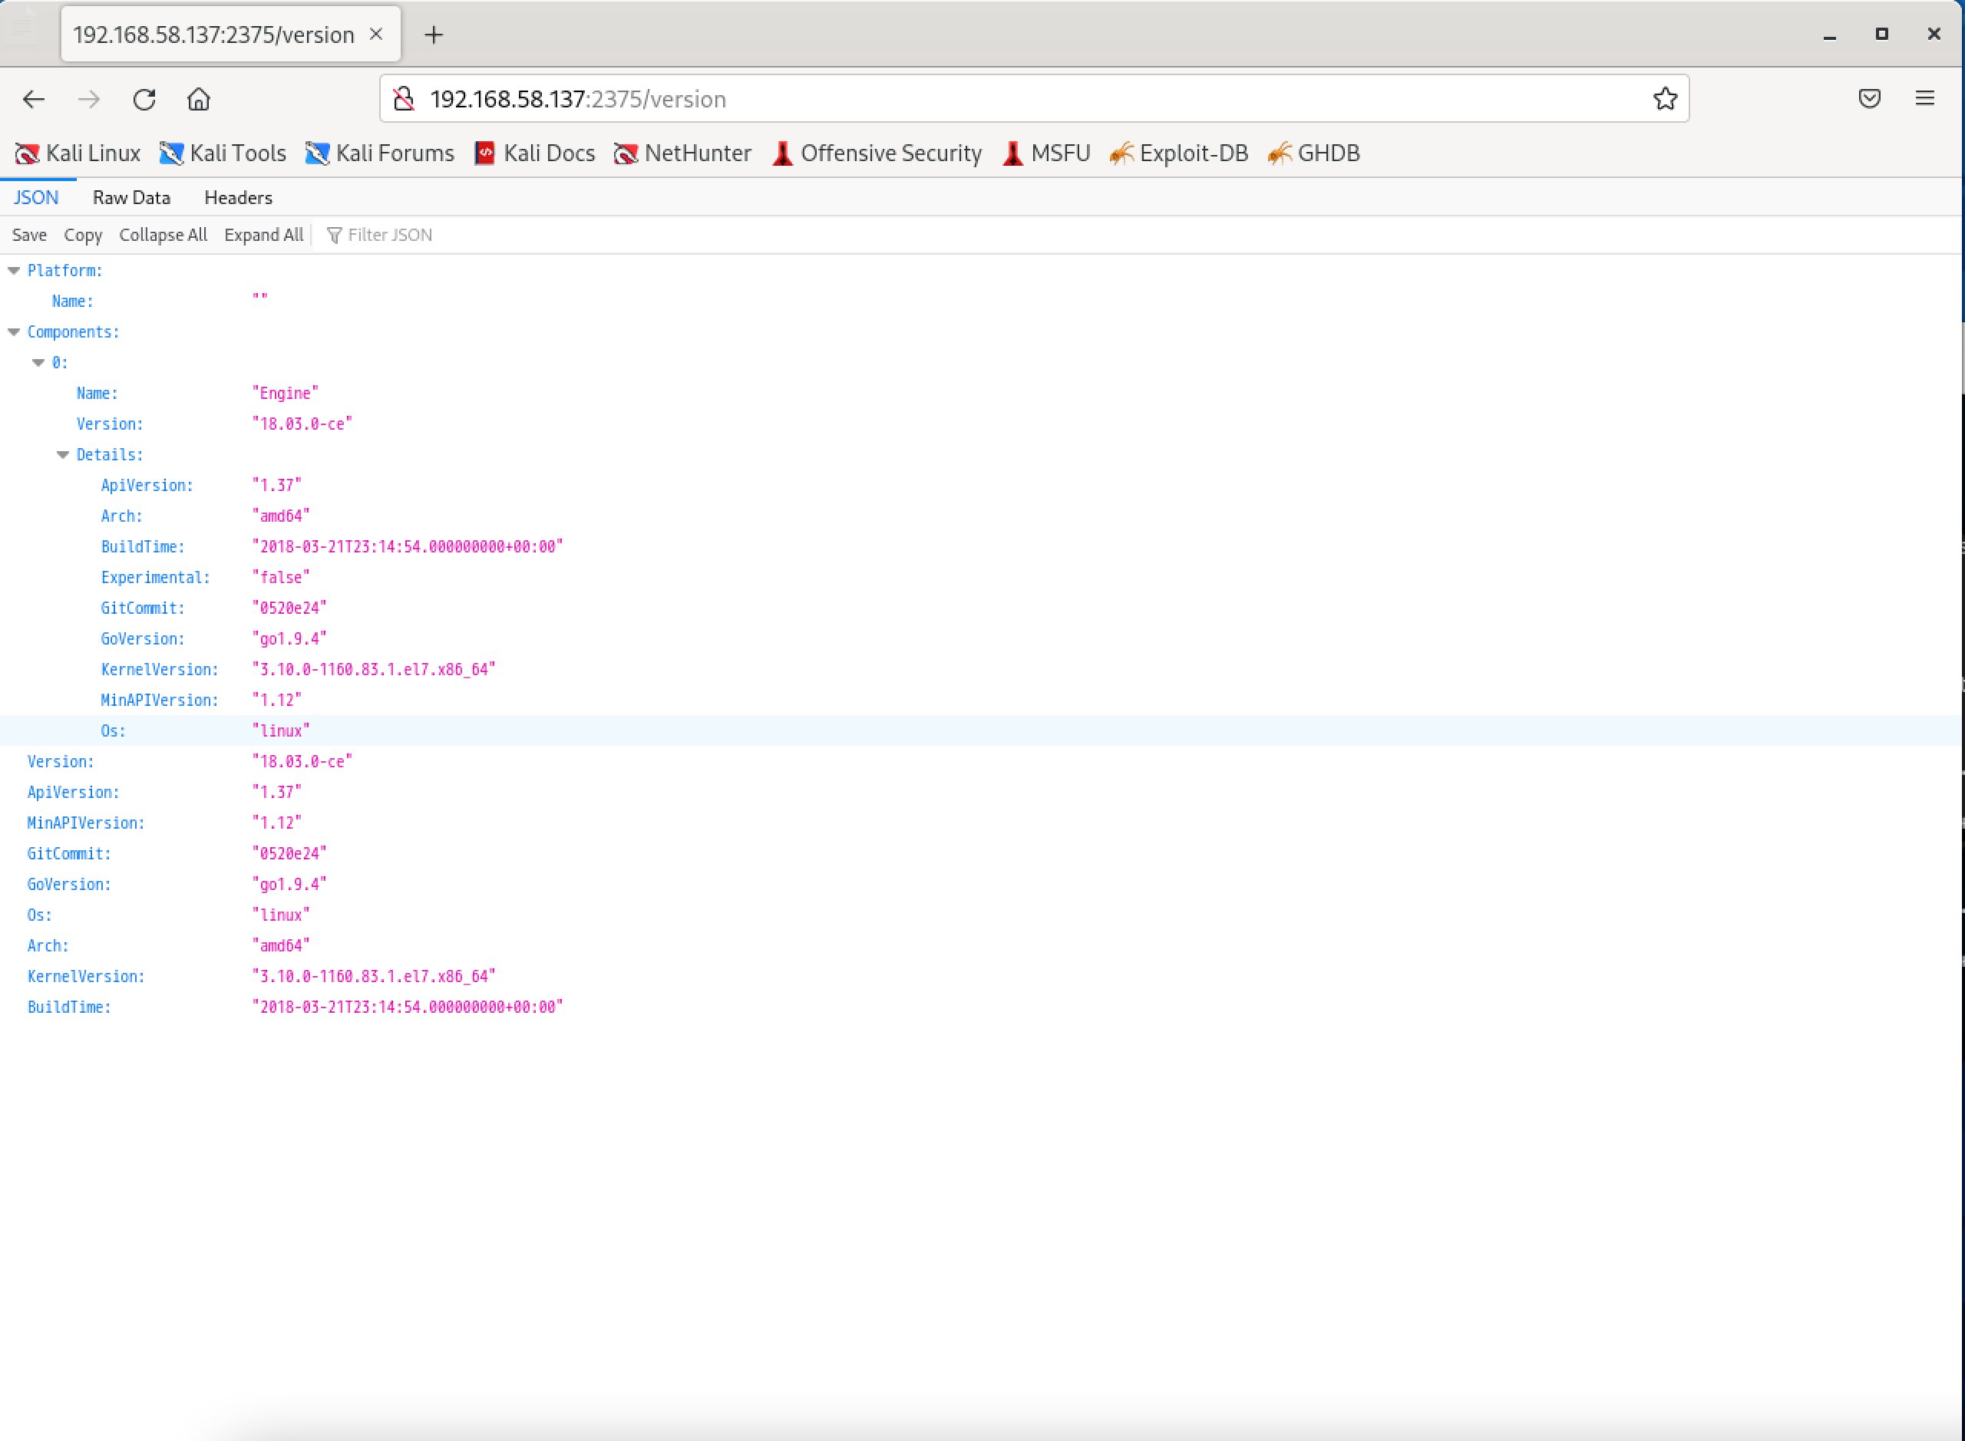Image resolution: width=1965 pixels, height=1441 pixels.
Task: Collapse the Components JSON node
Action: click(x=14, y=332)
